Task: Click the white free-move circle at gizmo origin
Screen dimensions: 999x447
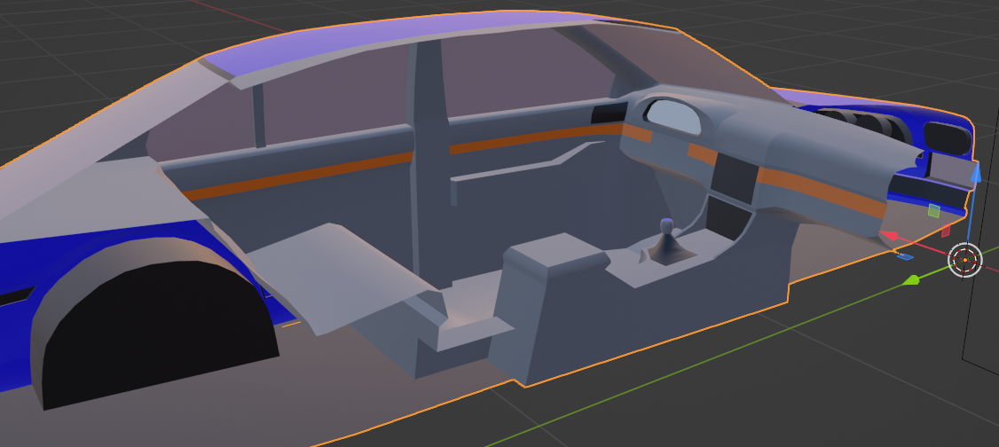Action: 965,260
